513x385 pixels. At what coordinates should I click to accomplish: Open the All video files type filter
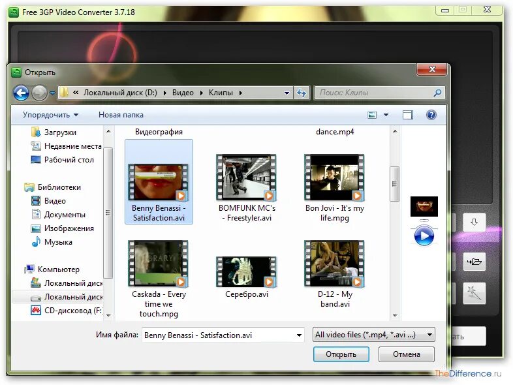pos(373,335)
